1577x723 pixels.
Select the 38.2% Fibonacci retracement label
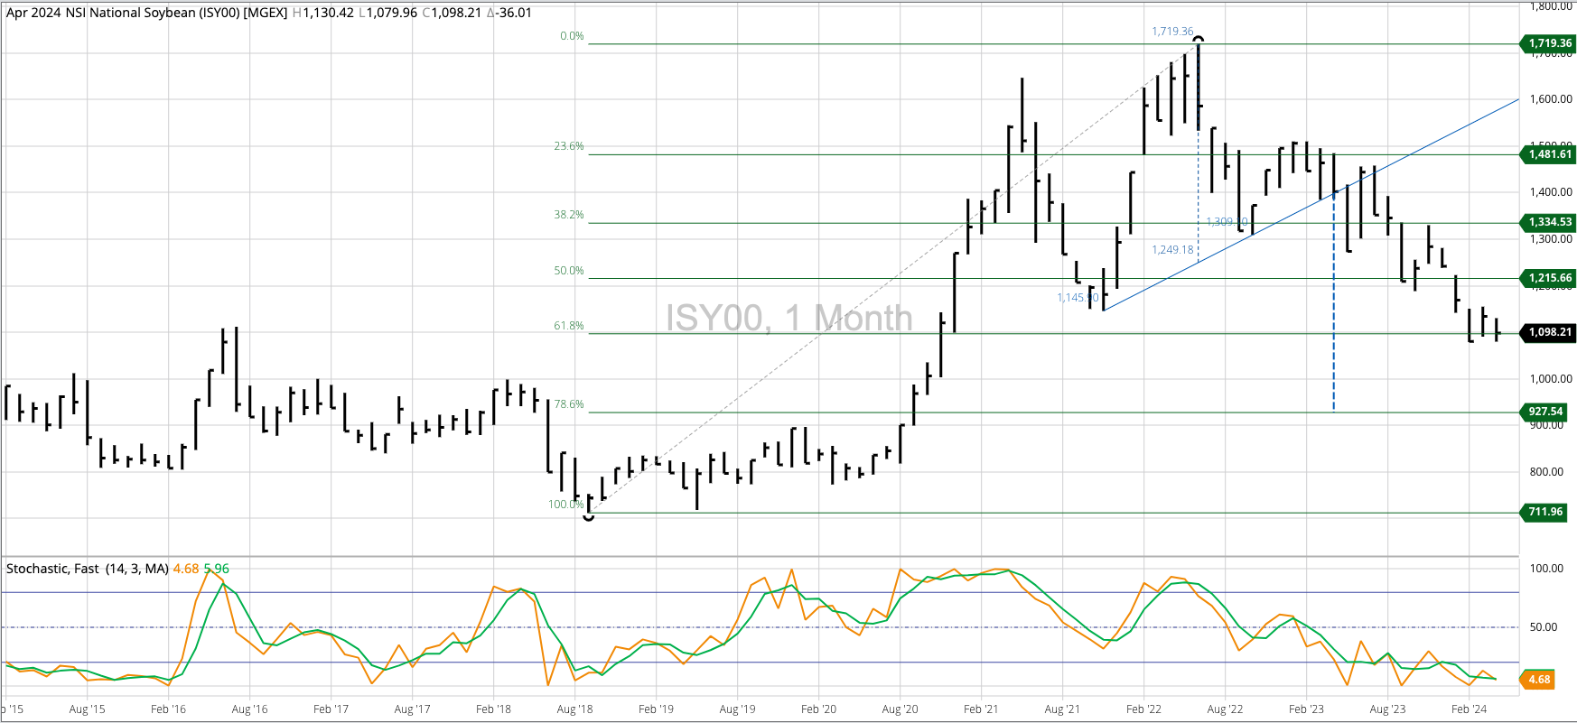(568, 215)
